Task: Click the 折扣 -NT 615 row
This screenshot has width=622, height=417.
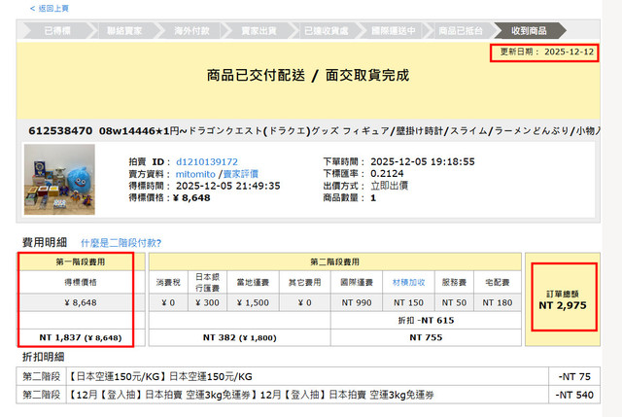Action: tap(426, 321)
